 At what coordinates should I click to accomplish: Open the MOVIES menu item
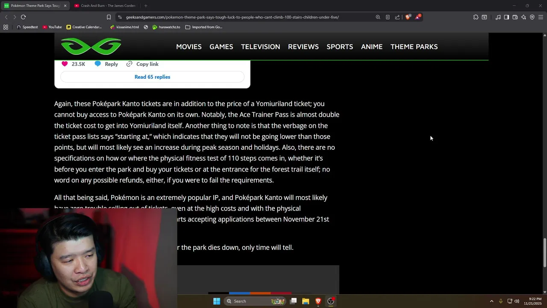click(189, 47)
